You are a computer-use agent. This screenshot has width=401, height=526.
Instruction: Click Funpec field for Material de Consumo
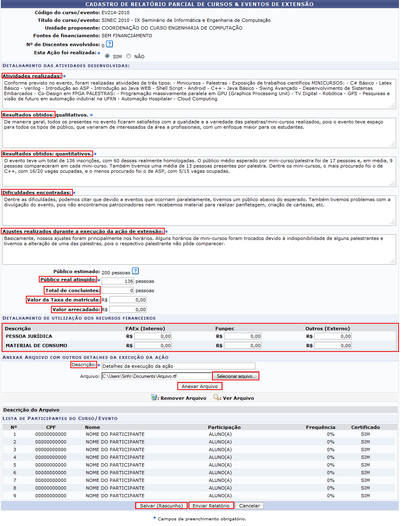tap(243, 346)
